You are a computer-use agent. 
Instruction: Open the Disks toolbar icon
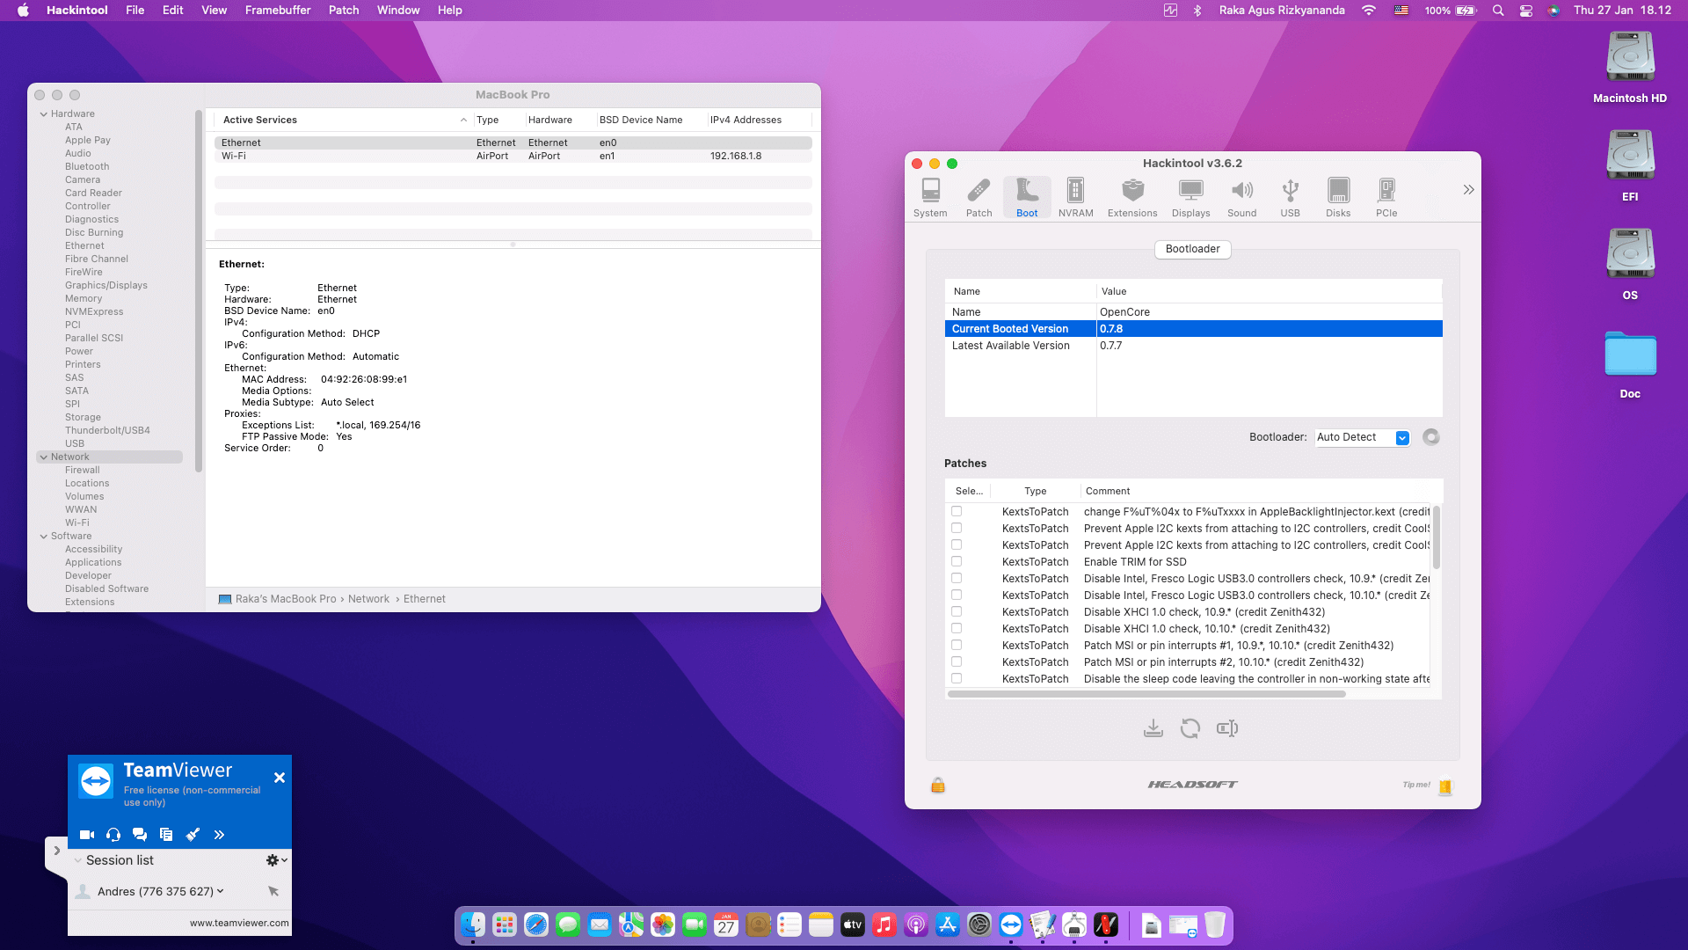tap(1338, 197)
